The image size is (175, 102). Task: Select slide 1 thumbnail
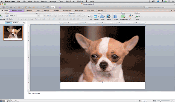tap(13, 33)
